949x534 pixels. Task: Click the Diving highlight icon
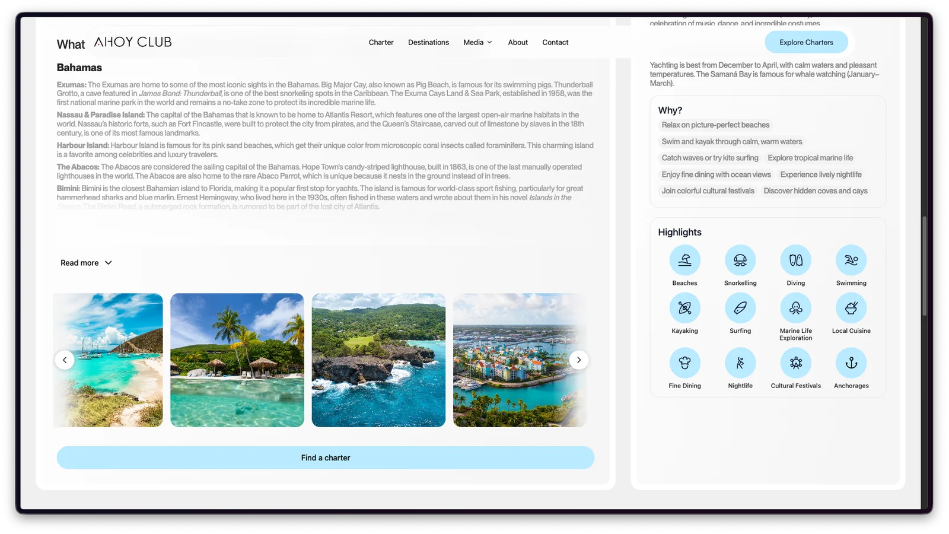tap(796, 260)
